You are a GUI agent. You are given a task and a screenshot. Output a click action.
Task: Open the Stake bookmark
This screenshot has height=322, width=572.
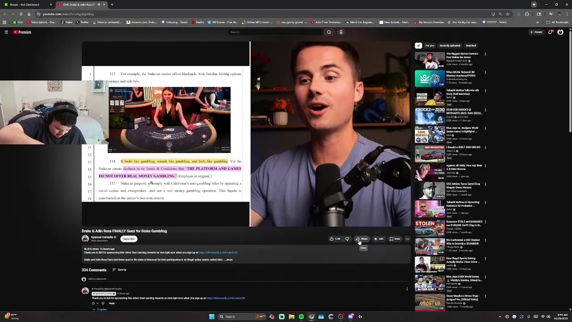pos(66,22)
